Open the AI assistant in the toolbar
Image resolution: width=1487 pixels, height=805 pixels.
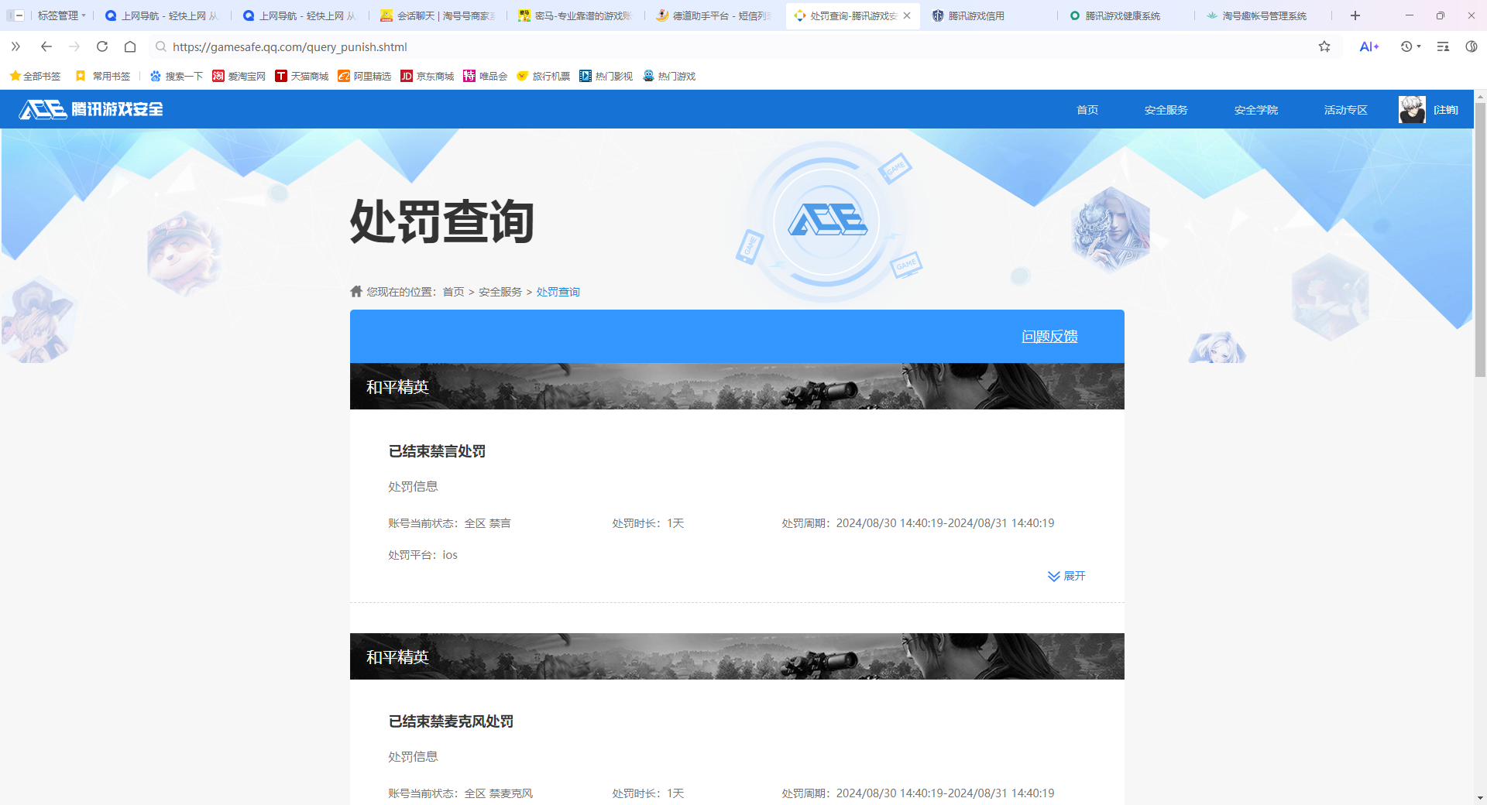click(1368, 47)
